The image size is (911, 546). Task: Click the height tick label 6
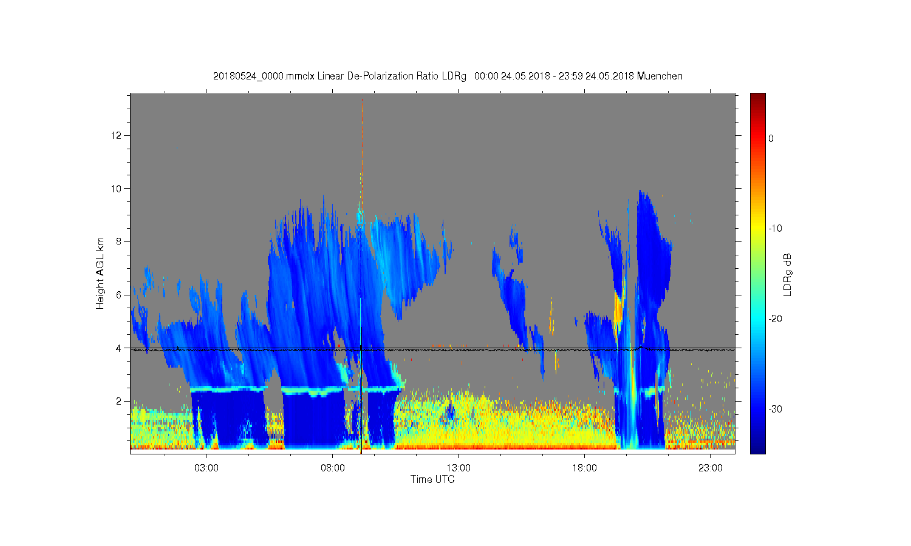click(x=119, y=295)
